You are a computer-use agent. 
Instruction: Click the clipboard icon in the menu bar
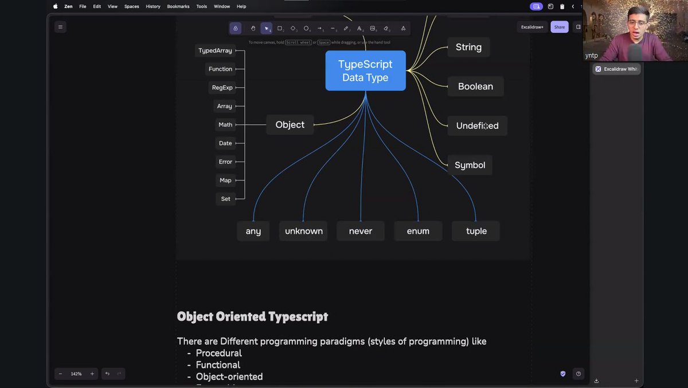coord(562,6)
